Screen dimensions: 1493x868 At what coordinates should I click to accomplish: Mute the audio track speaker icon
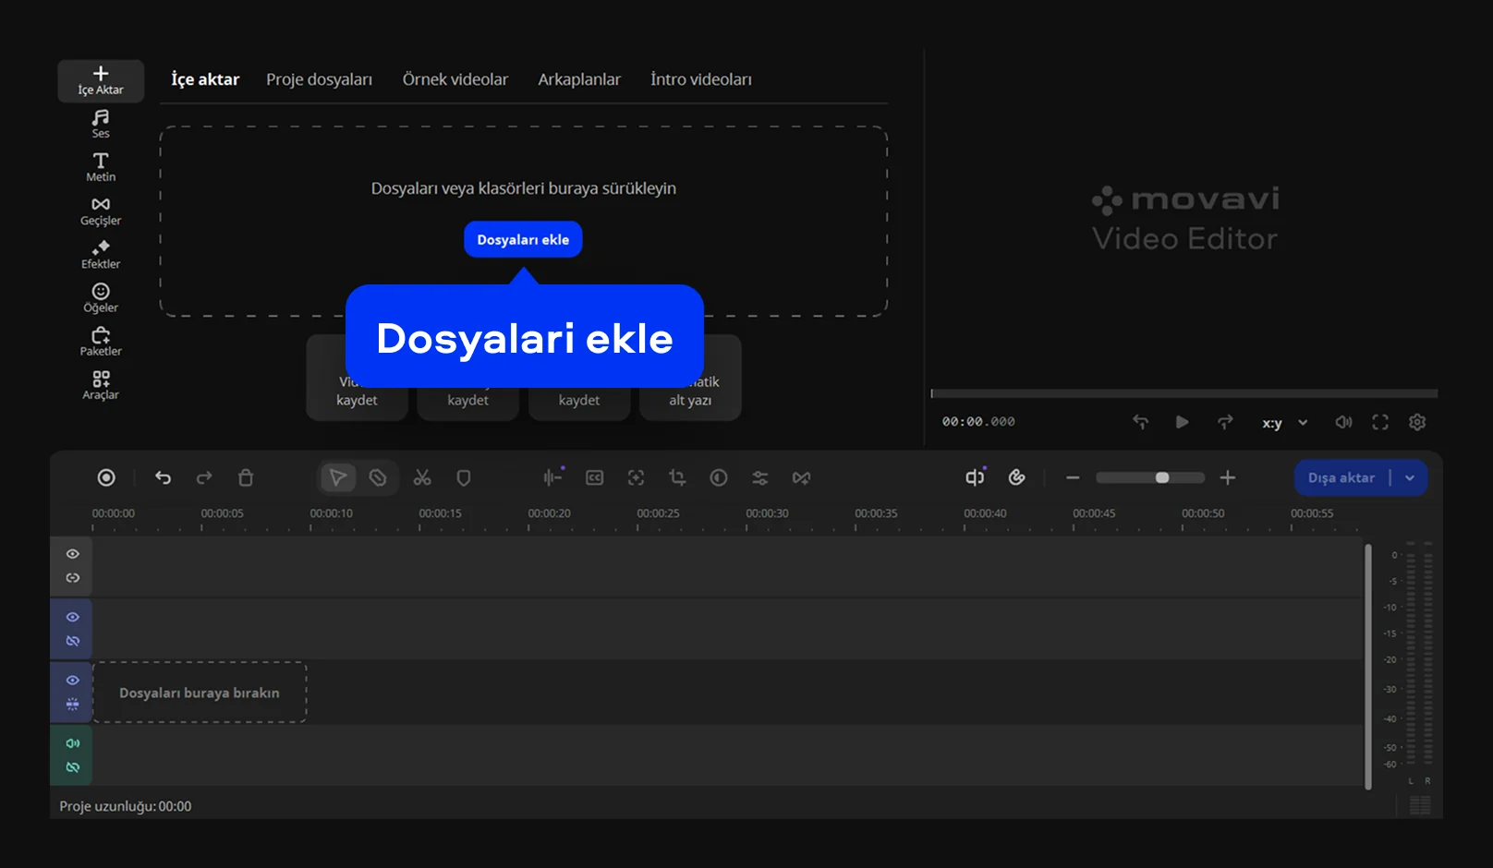(72, 743)
